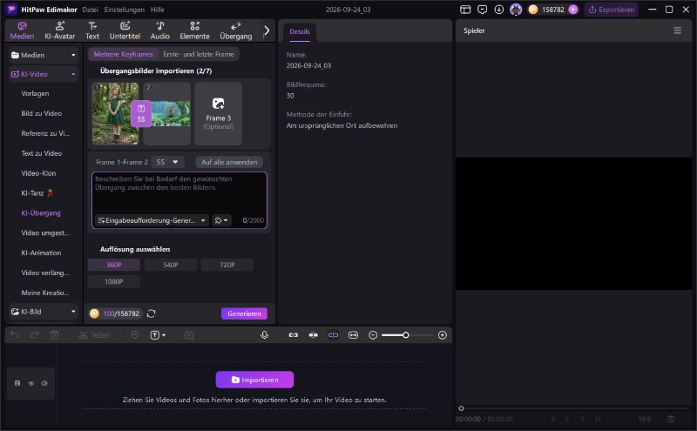
Task: Expand the KI-Bild section
Action: (x=44, y=312)
